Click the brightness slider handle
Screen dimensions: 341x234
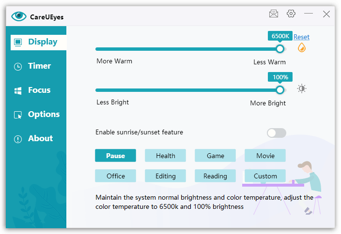pos(280,90)
